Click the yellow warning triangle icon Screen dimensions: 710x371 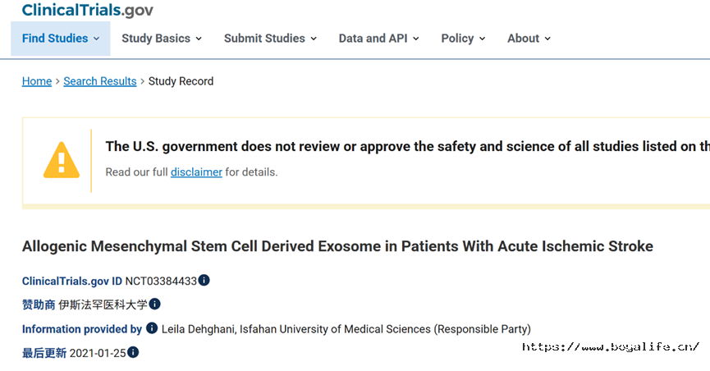pos(61,160)
